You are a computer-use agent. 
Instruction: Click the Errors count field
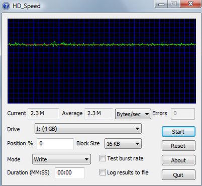click(183, 114)
